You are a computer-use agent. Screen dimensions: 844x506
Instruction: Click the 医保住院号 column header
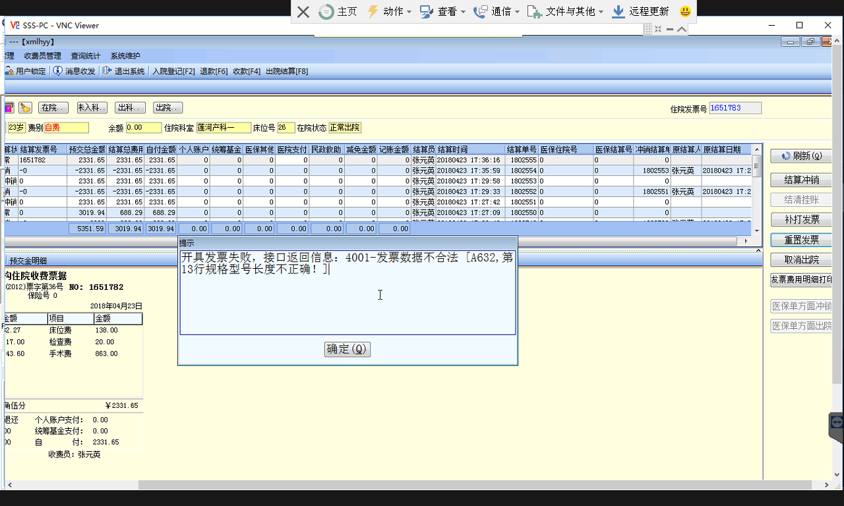pos(566,150)
